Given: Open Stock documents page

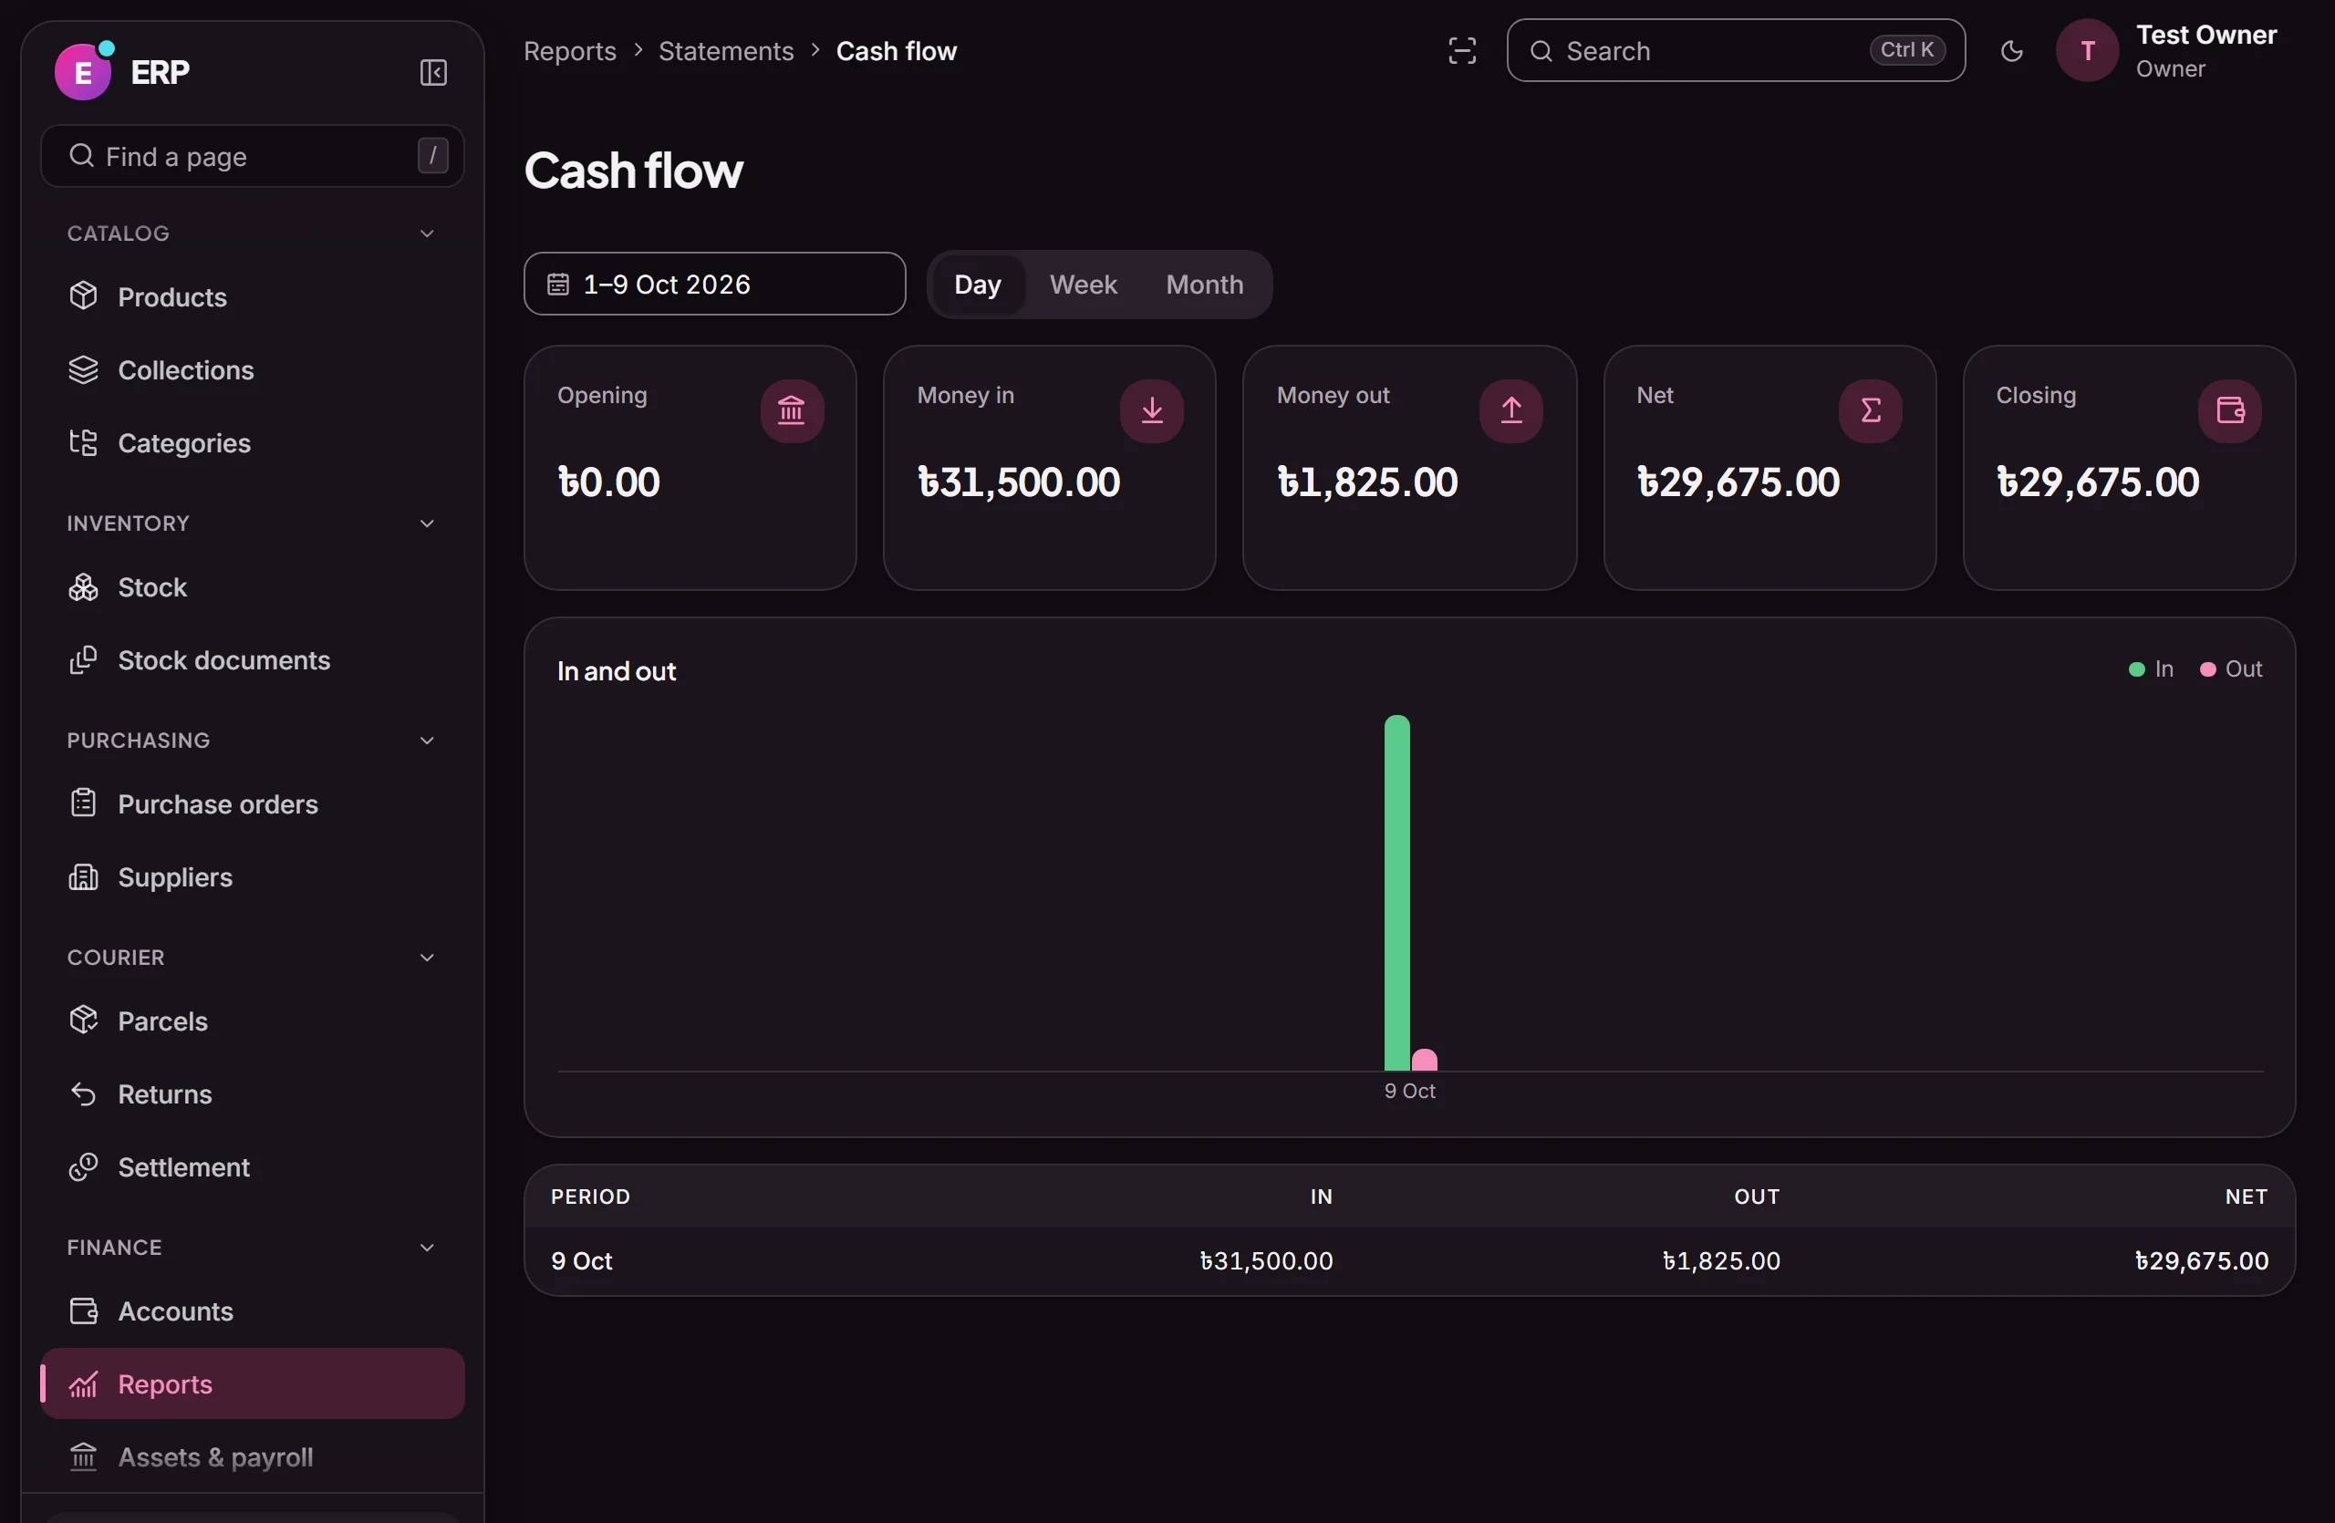Looking at the screenshot, I should tap(252, 660).
